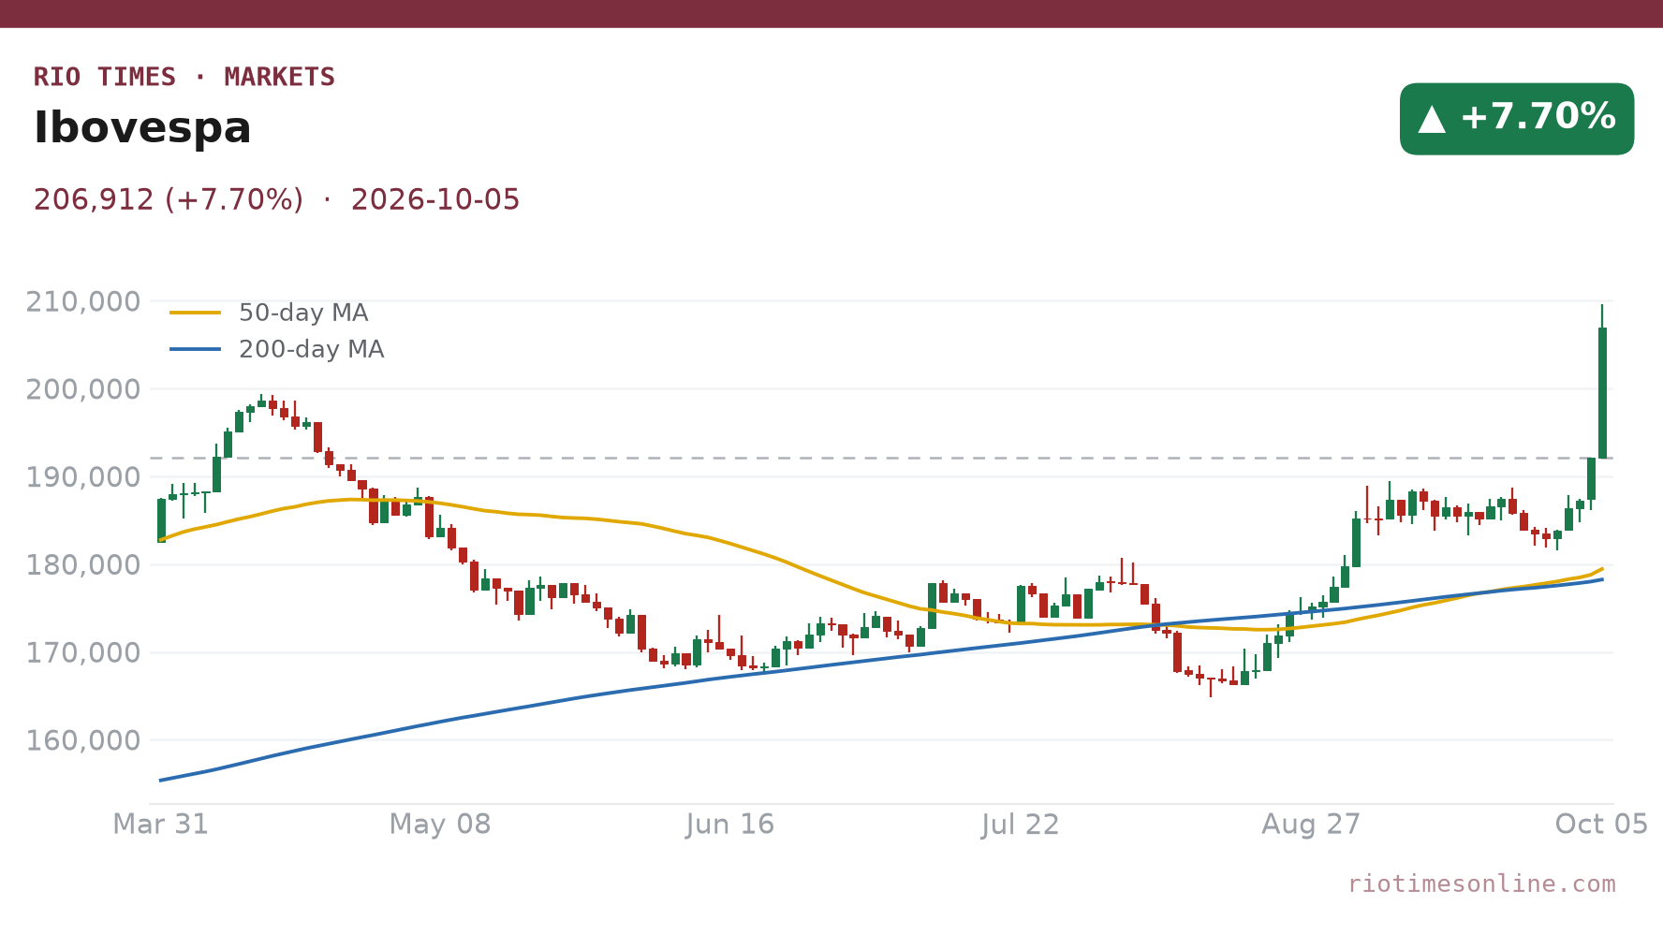
Task: Click the Mar 31 x-axis label
Action: (161, 825)
